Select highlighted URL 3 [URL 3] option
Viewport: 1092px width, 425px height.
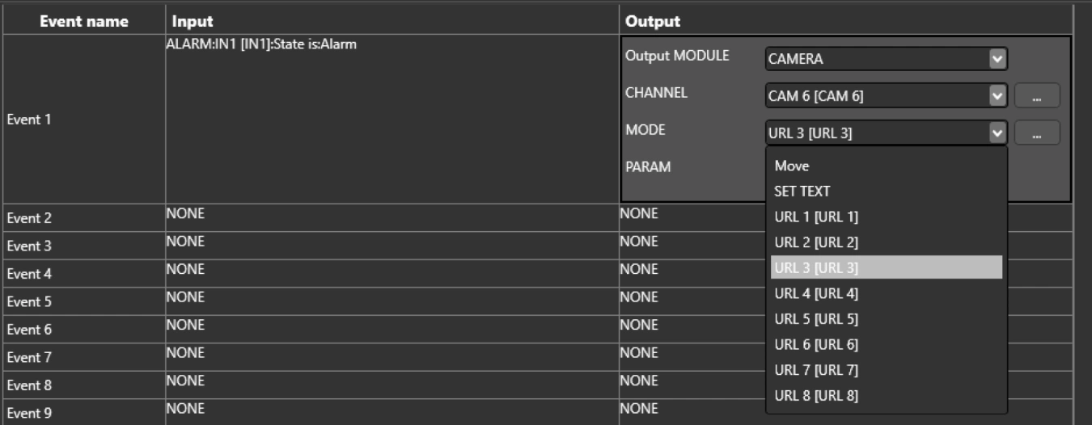816,267
